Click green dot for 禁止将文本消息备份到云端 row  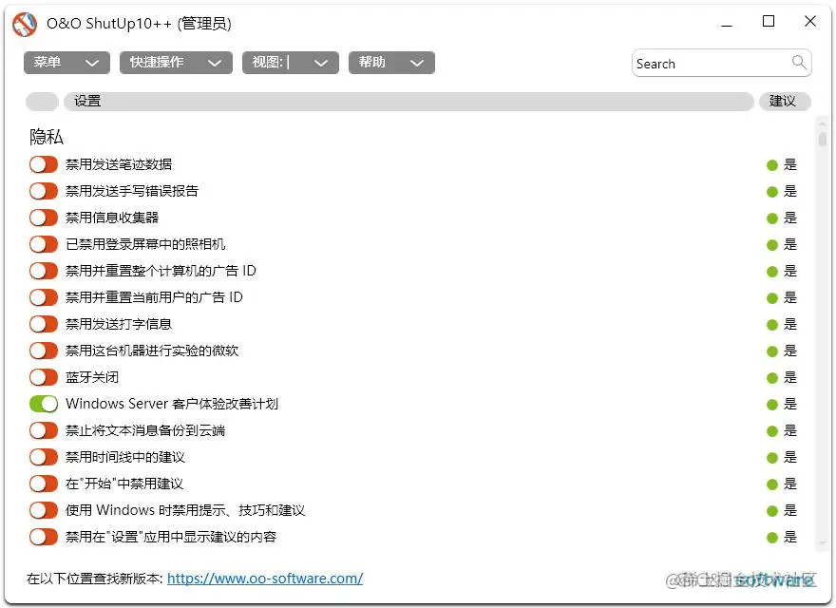pos(772,431)
